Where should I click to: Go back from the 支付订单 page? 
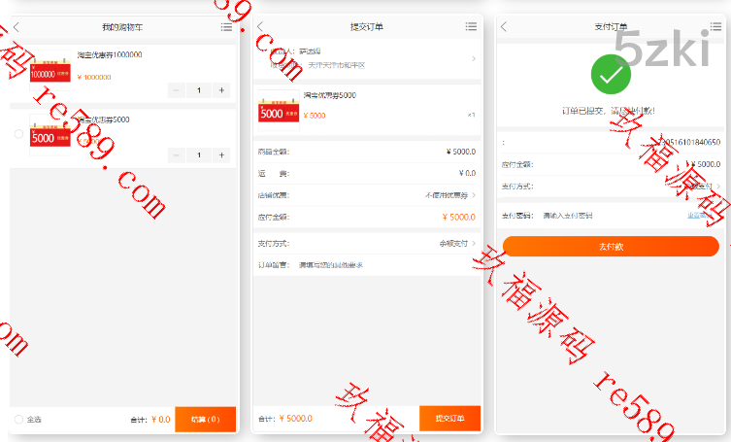click(503, 27)
